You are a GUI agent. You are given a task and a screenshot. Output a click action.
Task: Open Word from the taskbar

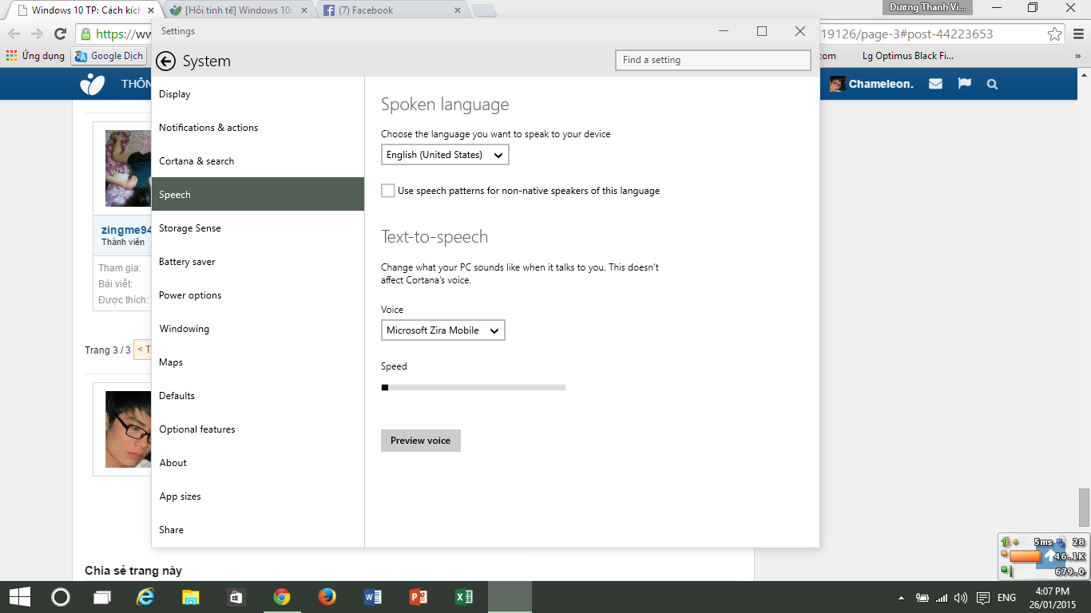click(373, 597)
